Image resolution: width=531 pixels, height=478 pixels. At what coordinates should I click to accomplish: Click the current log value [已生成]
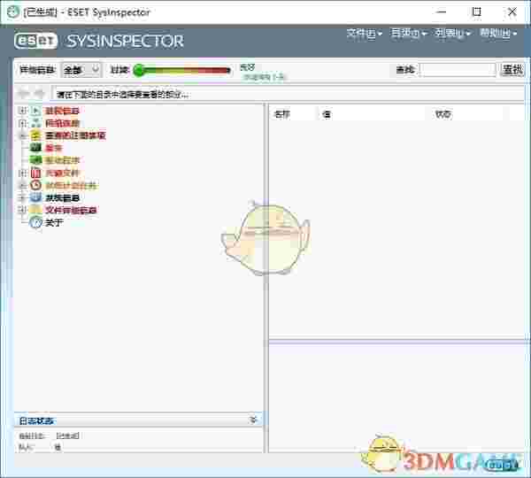(67, 436)
